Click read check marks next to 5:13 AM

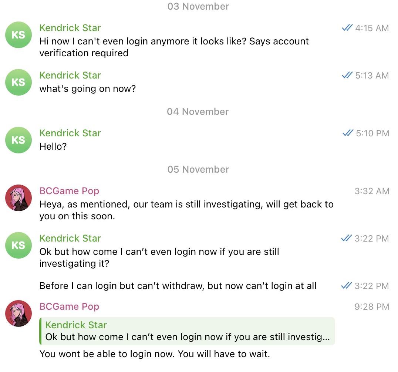click(347, 75)
